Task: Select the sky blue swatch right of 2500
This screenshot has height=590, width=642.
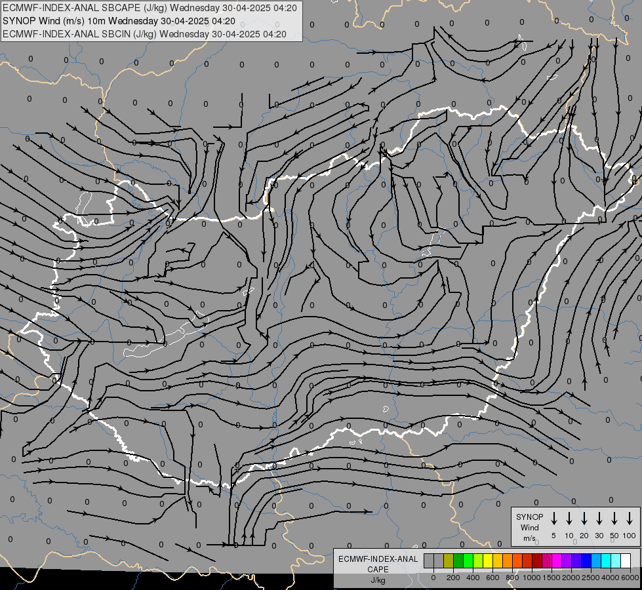Action: 595,560
